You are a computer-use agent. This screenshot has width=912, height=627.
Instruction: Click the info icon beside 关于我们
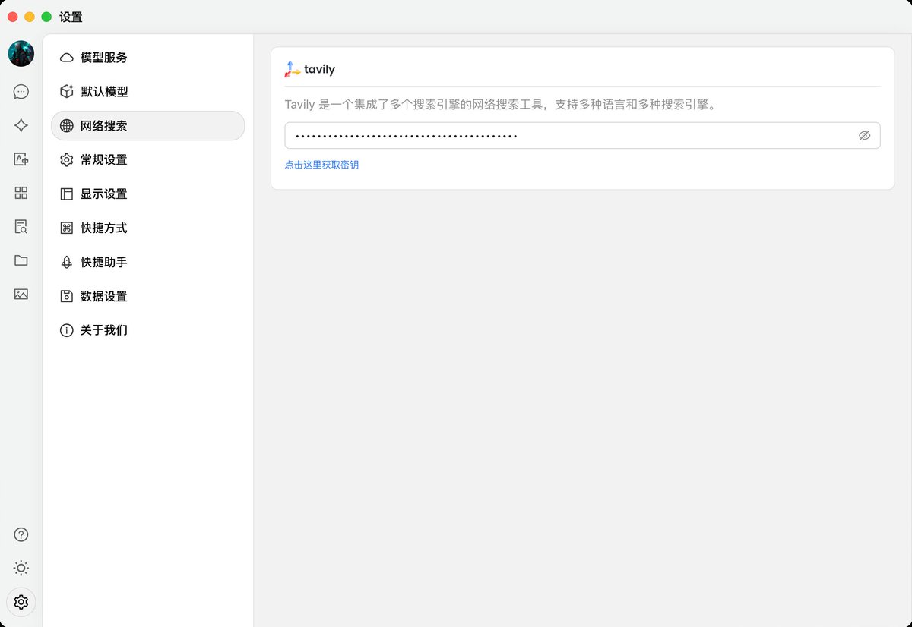click(67, 331)
